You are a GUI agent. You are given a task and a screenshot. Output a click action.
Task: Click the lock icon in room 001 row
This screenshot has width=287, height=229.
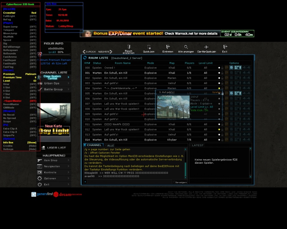222,73
